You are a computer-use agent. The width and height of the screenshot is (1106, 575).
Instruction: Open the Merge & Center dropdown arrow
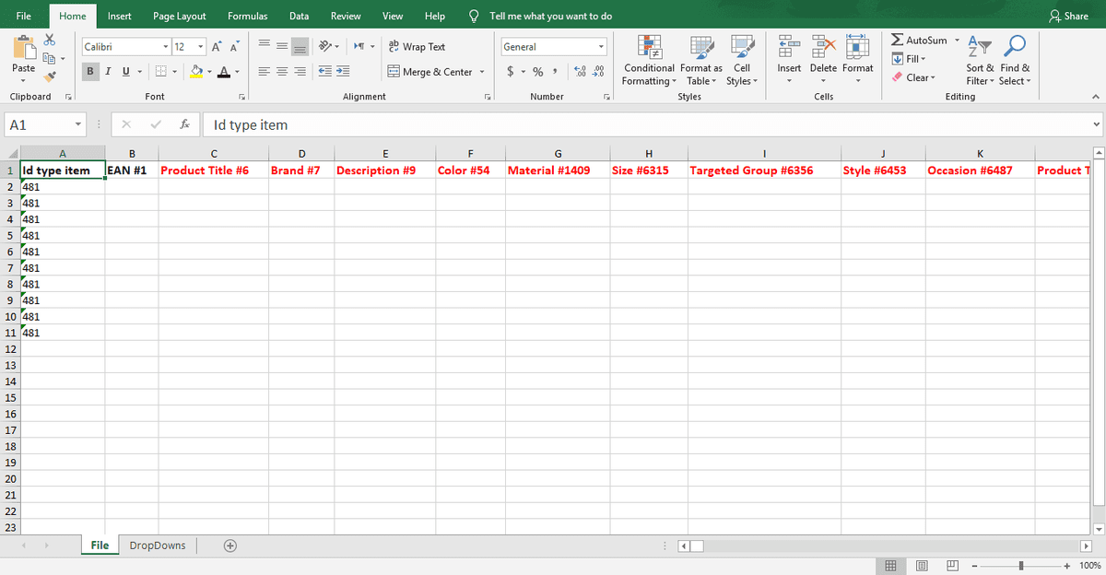(x=482, y=72)
